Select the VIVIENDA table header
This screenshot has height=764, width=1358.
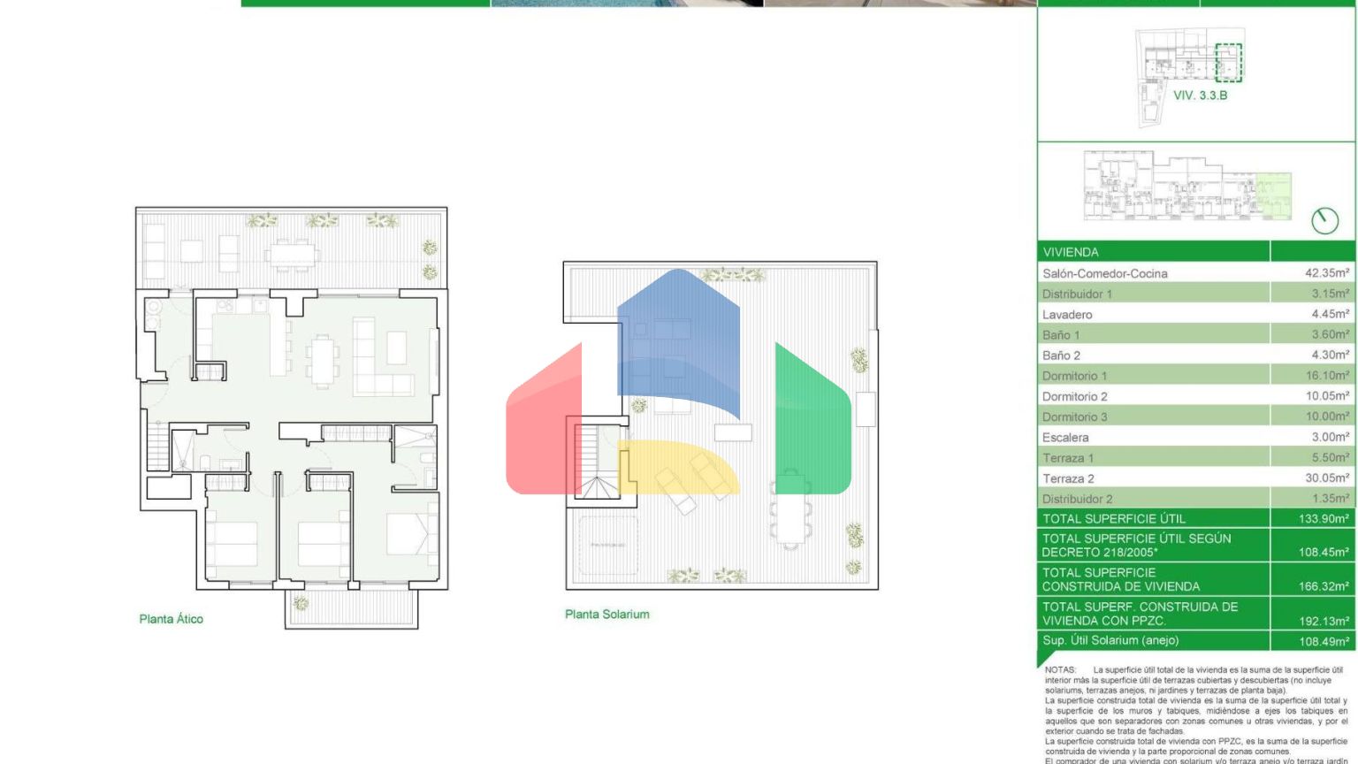pos(1153,252)
